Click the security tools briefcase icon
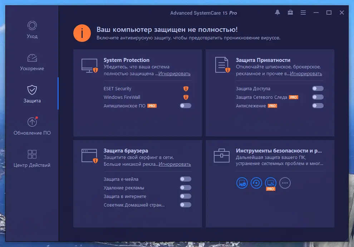This screenshot has height=247, width=354. pyautogui.click(x=221, y=155)
